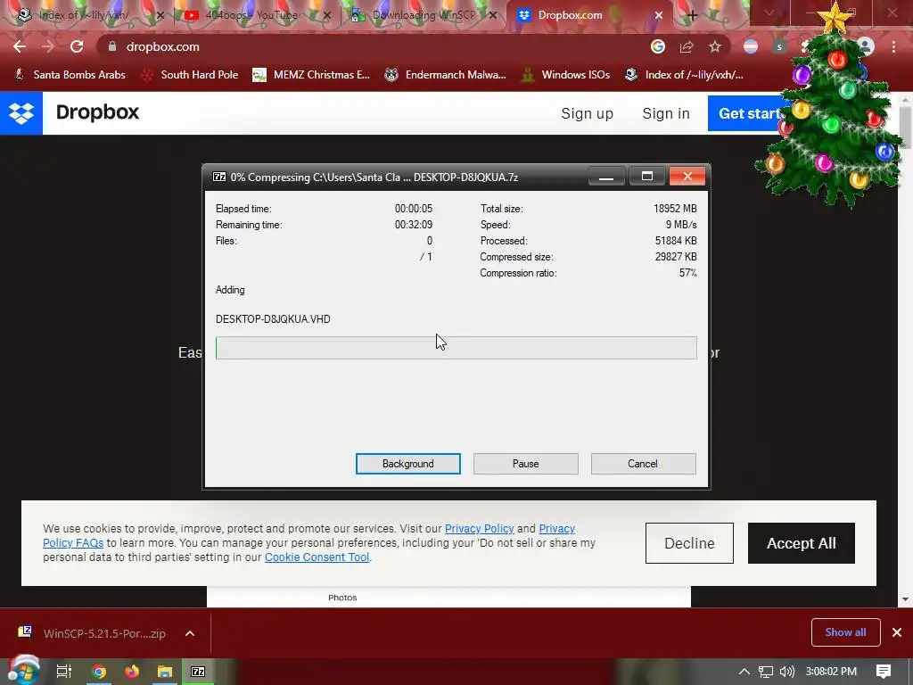Image resolution: width=913 pixels, height=685 pixels.
Task: Open the South Hard Pole bookmark
Action: (x=190, y=75)
